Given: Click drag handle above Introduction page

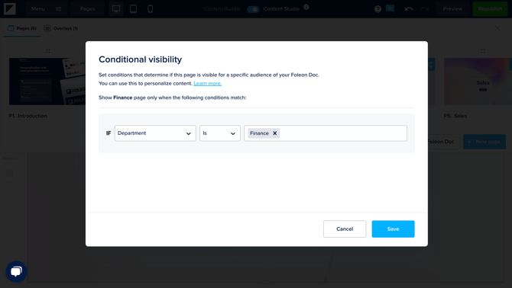Looking at the screenshot, I should (48, 51).
